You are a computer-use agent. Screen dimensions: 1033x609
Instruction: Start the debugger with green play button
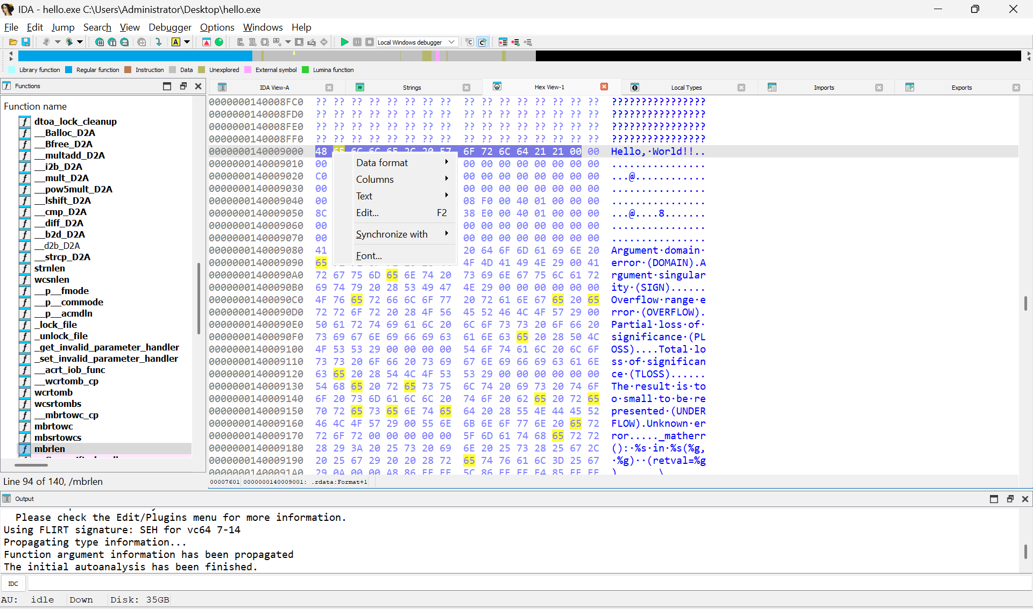click(344, 42)
